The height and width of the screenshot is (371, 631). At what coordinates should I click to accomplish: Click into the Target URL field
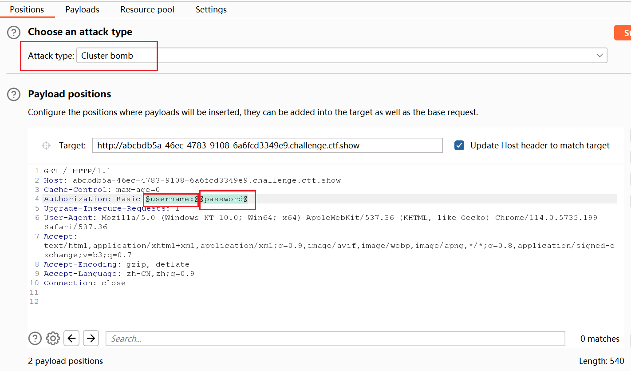pos(267,145)
